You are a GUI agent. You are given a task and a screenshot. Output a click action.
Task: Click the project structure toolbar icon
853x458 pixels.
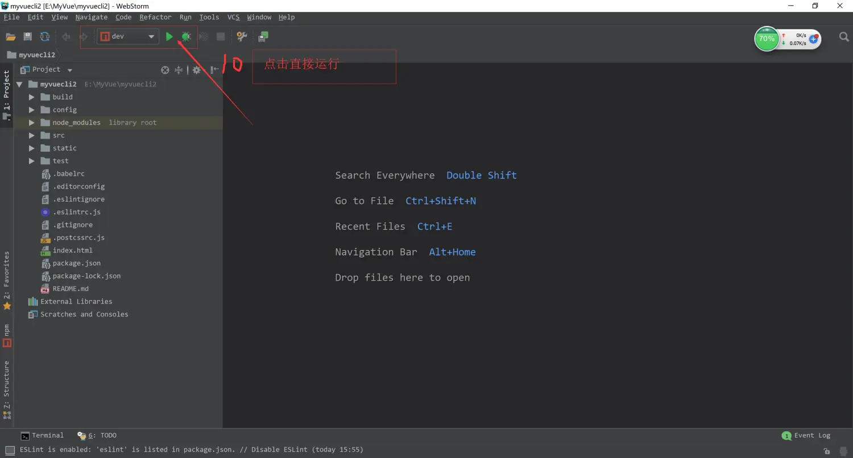point(263,36)
